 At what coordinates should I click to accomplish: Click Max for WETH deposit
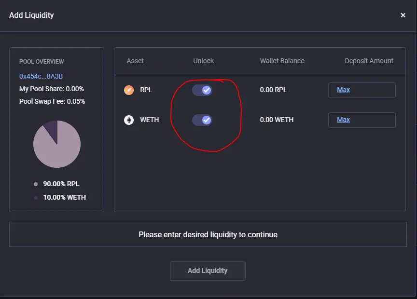pyautogui.click(x=343, y=120)
